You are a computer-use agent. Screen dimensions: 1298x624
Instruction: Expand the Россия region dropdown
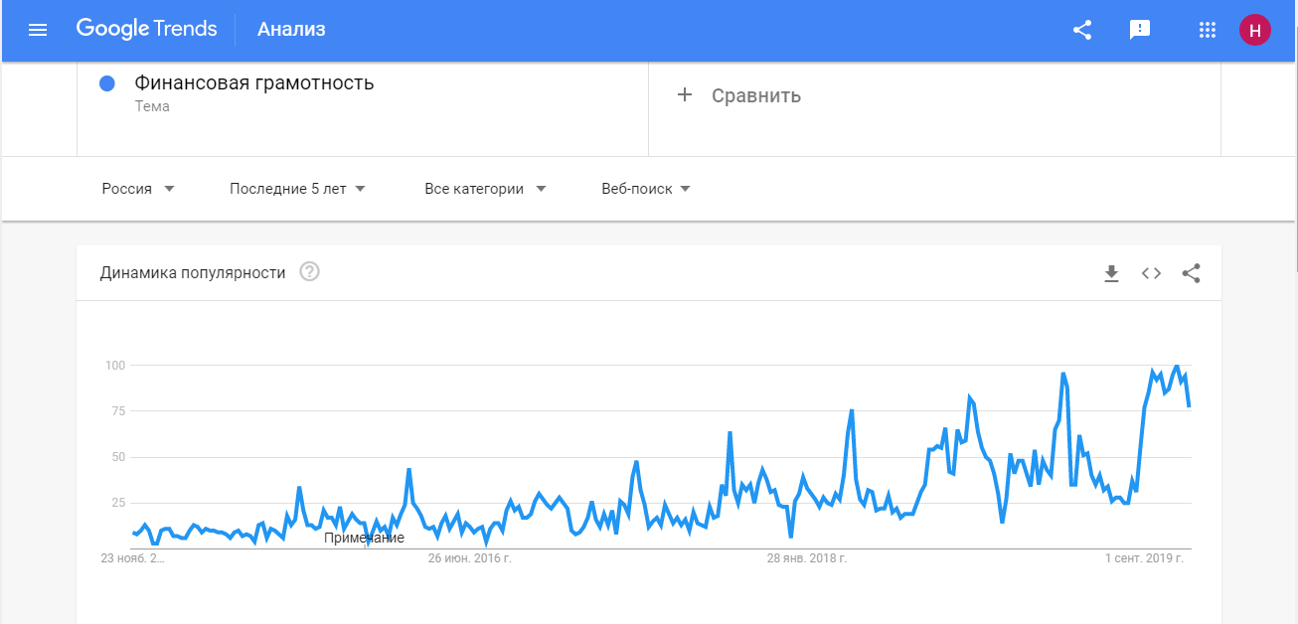(138, 189)
